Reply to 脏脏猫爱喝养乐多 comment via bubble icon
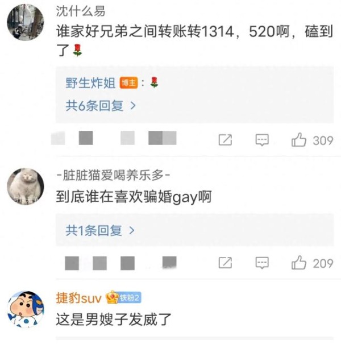 262,263
